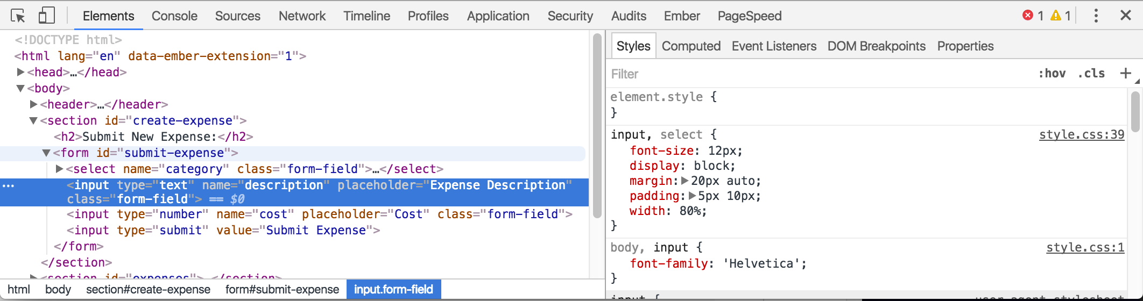Viewport: 1143px width, 301px height.
Task: Select the body breadcrumb
Action: 58,289
